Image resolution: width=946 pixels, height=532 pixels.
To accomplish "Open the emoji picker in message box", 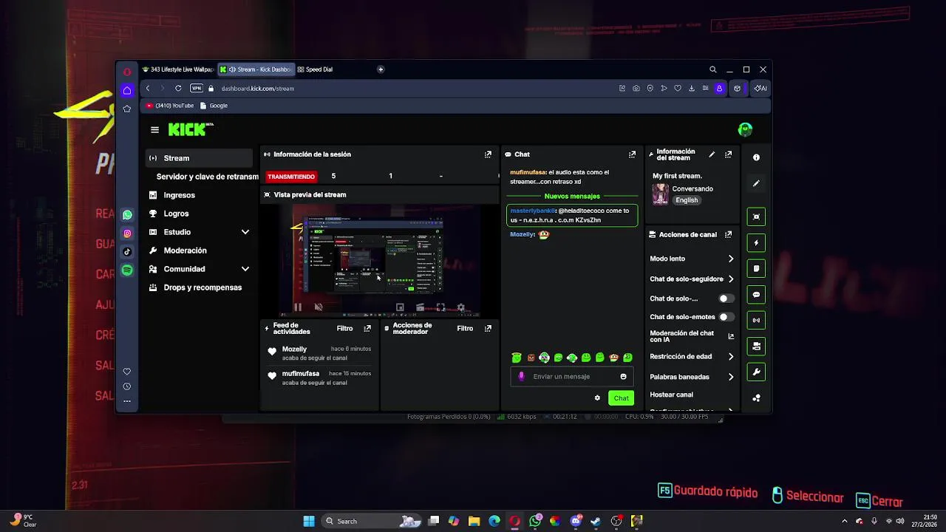I will [x=623, y=376].
